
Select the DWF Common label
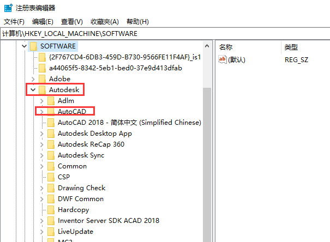pos(81,199)
